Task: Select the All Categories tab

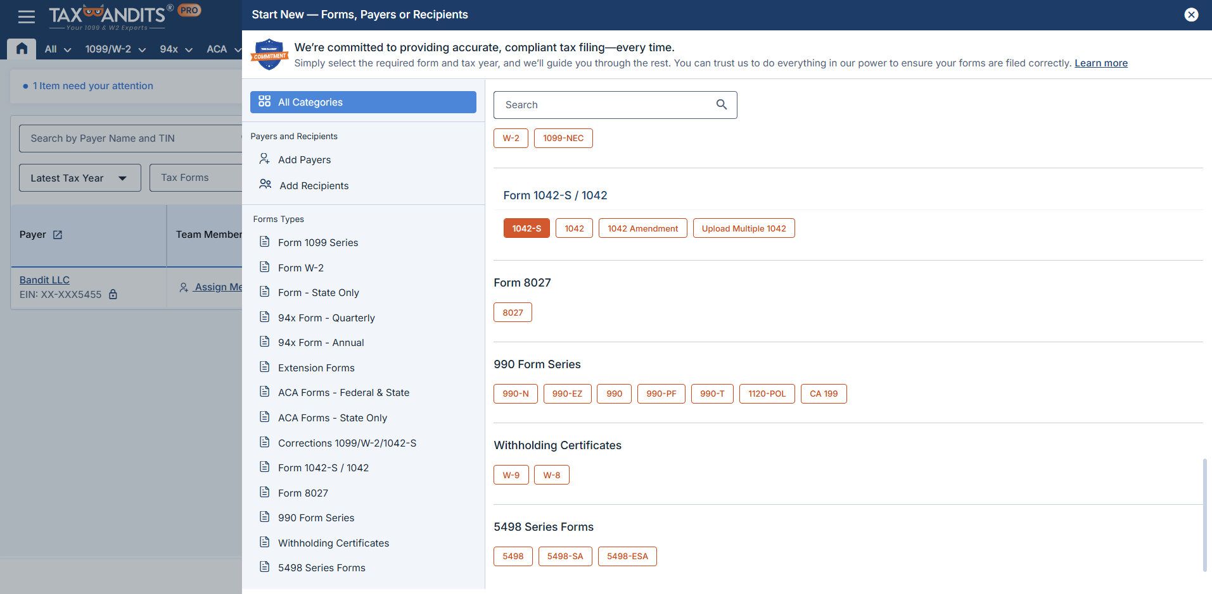Action: point(363,102)
